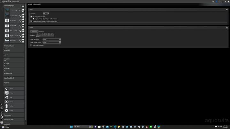
Task: Select Region north america radio button
Action: 44,19
